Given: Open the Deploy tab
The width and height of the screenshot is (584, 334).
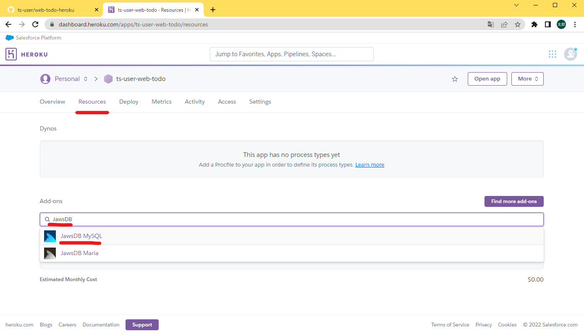Looking at the screenshot, I should coord(129,102).
